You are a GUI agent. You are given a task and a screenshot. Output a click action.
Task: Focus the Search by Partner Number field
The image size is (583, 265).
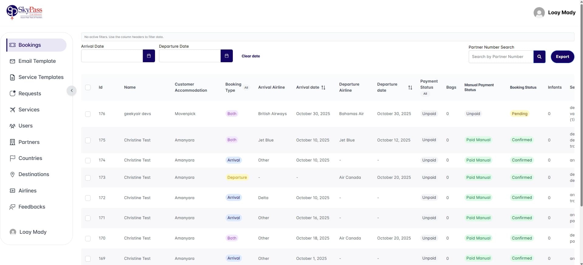coord(501,57)
